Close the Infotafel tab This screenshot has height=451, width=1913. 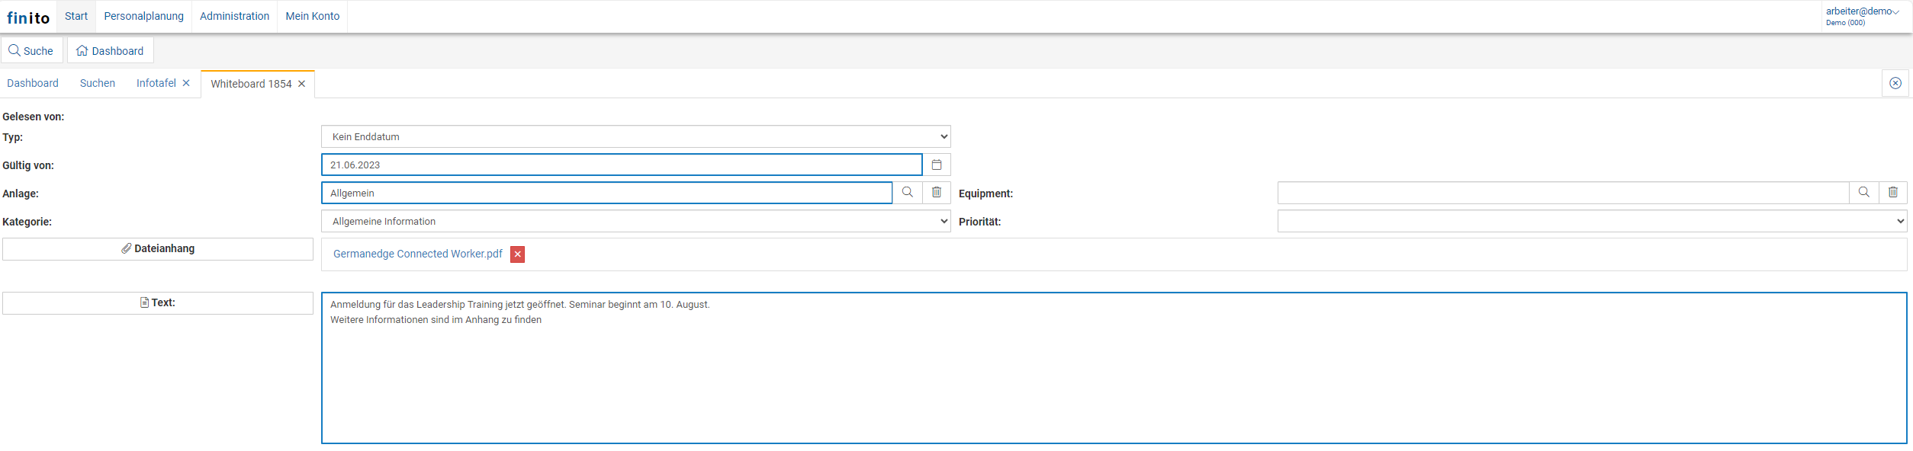tap(186, 83)
